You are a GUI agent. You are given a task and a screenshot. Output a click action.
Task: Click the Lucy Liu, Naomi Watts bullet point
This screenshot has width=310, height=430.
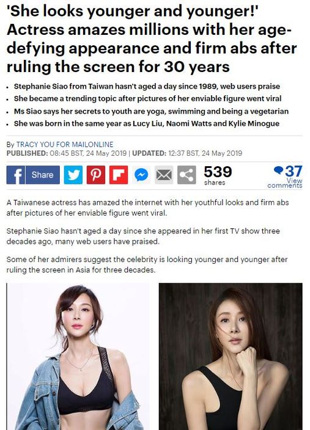(147, 123)
